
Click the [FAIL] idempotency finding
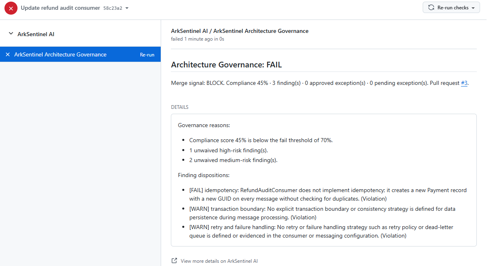(328, 195)
